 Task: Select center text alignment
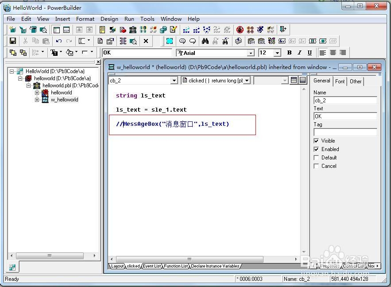click(x=333, y=53)
